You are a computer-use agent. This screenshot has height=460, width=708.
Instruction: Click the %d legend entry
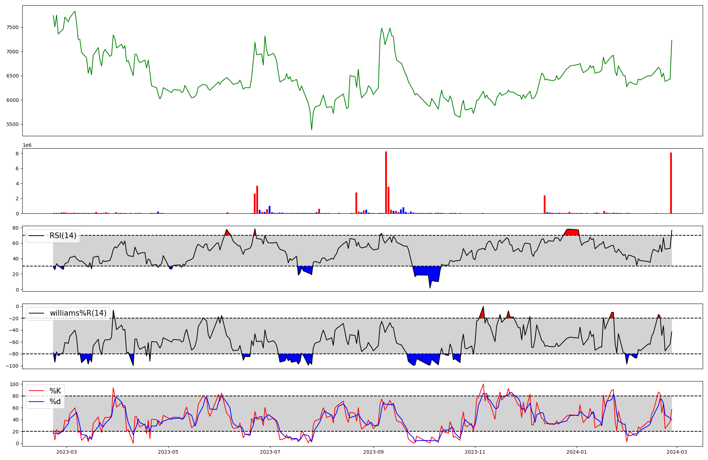click(x=55, y=402)
